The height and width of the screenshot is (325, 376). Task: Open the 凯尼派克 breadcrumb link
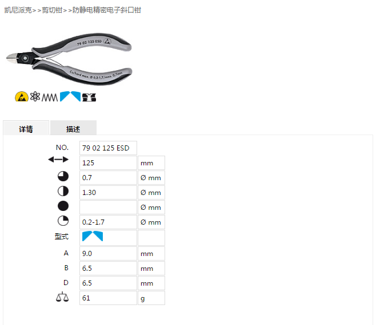click(x=18, y=10)
